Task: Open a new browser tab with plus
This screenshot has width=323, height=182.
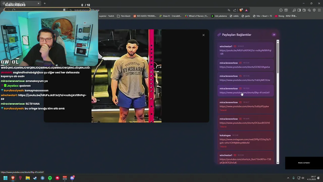Action: click(45, 3)
